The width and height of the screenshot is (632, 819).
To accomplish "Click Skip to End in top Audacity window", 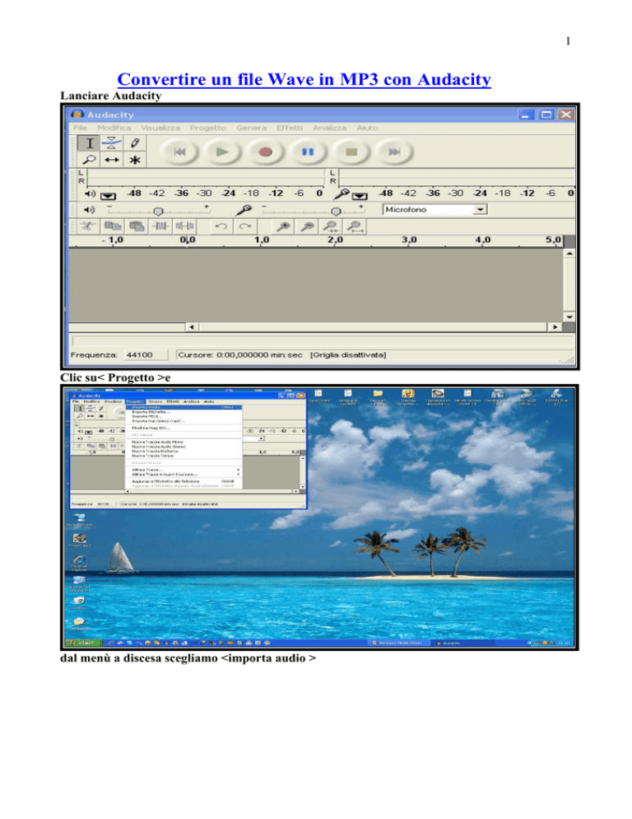I will tap(394, 152).
